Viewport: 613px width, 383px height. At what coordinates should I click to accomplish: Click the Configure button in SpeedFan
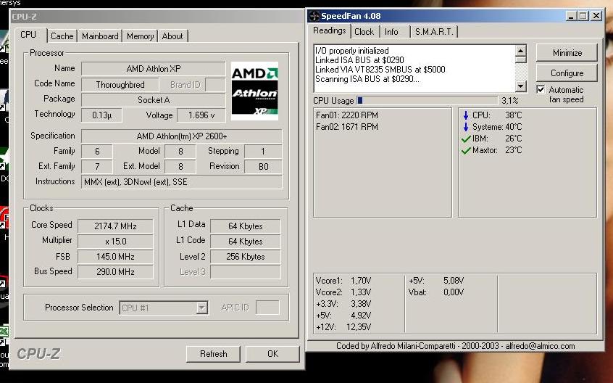[567, 73]
